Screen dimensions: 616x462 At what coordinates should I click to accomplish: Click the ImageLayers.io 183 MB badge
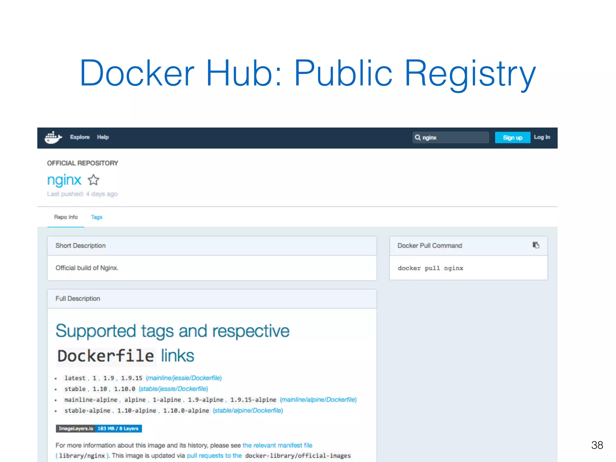pyautogui.click(x=99, y=428)
